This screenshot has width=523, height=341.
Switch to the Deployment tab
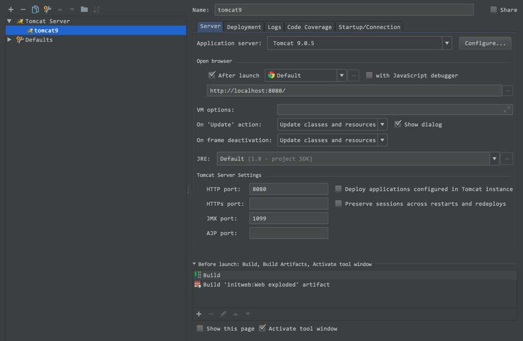pos(244,27)
